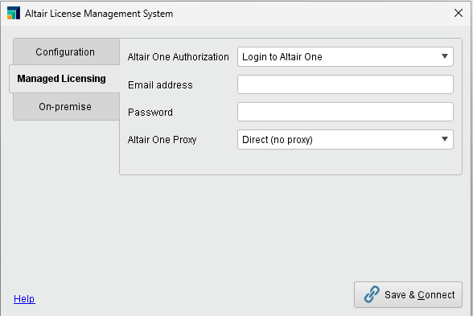Image resolution: width=473 pixels, height=316 pixels.
Task: Select the Managed Licensing tab
Action: pos(64,79)
